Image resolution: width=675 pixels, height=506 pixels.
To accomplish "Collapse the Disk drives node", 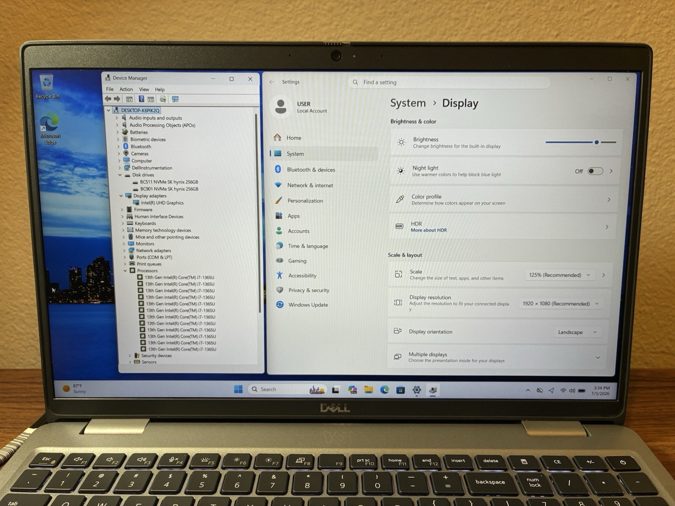I will click(120, 175).
